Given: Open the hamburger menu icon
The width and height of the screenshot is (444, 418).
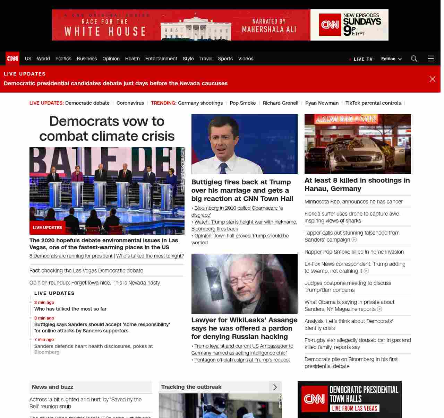Looking at the screenshot, I should pos(430,59).
